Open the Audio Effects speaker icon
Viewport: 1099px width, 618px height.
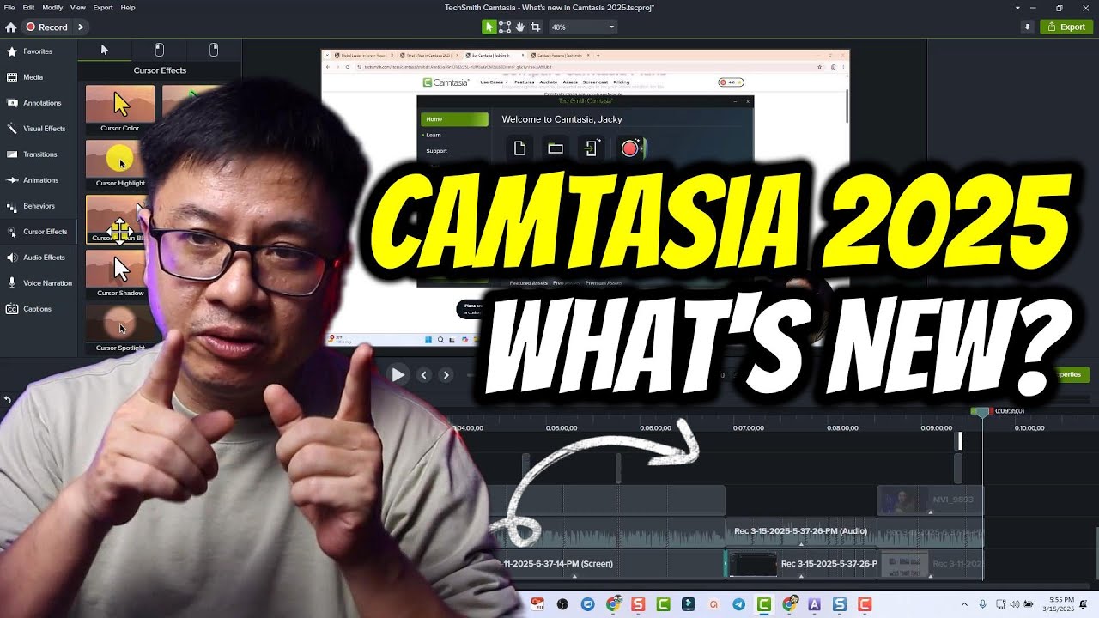pos(12,257)
